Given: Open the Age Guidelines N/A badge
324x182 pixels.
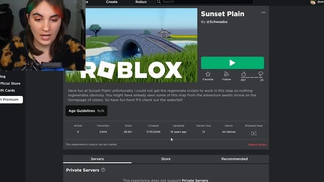Looking at the screenshot, I should 87,111.
